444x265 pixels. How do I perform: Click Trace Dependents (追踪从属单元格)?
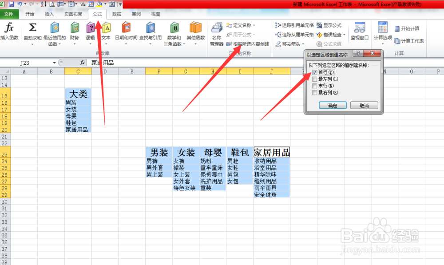[x=294, y=35]
